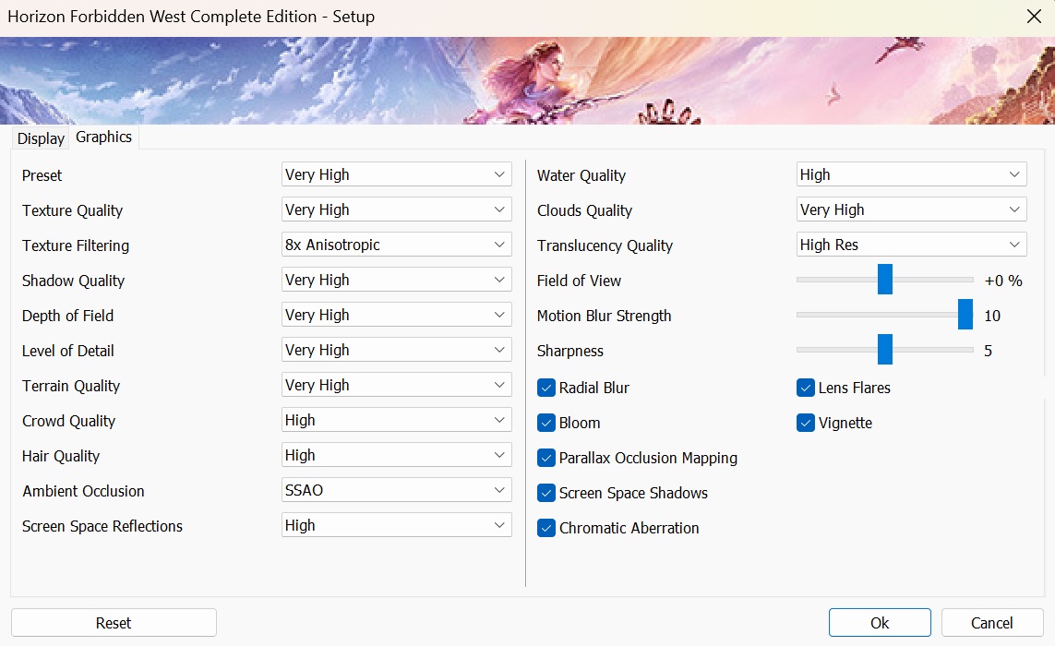Image resolution: width=1055 pixels, height=646 pixels.
Task: Open the Preset dropdown
Action: (x=396, y=174)
